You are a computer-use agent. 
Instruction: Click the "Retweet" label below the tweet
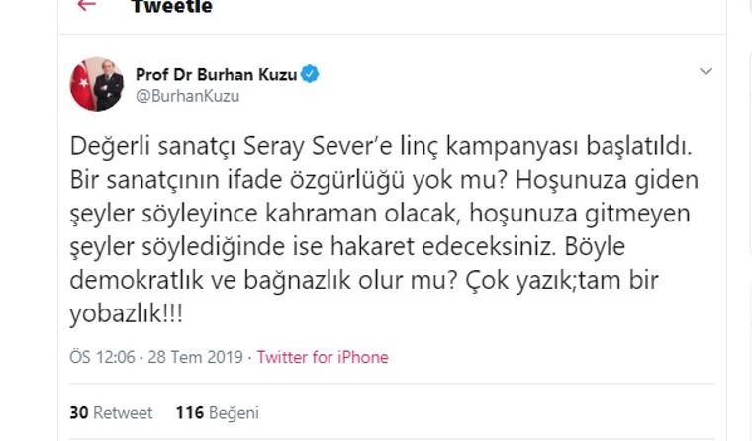click(124, 413)
